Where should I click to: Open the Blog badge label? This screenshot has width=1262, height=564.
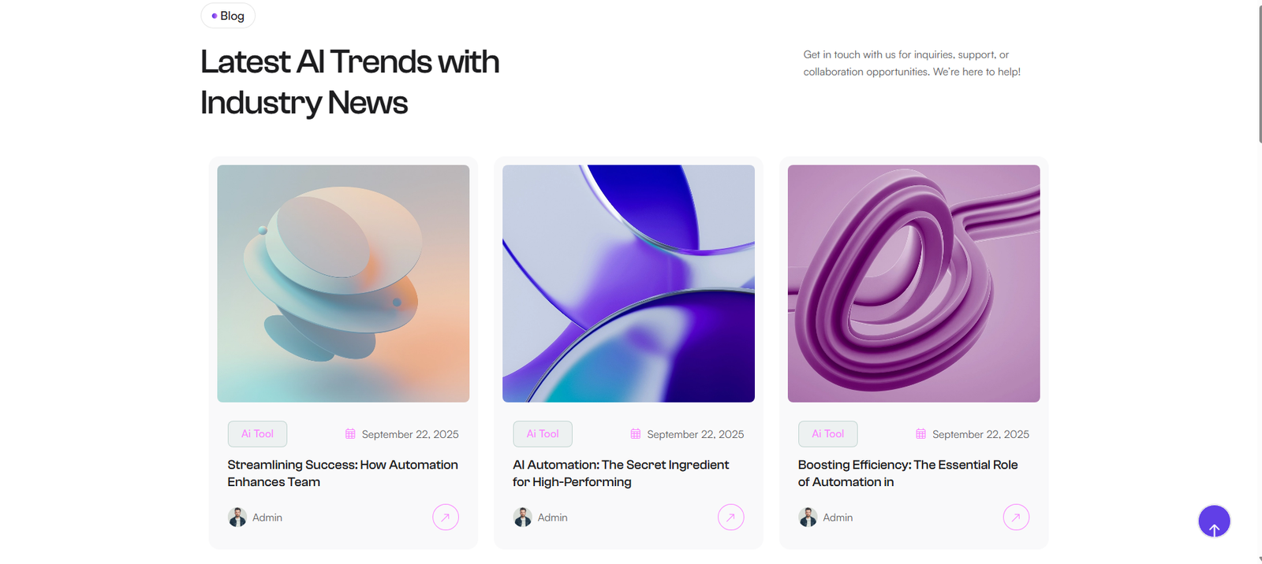coord(228,16)
